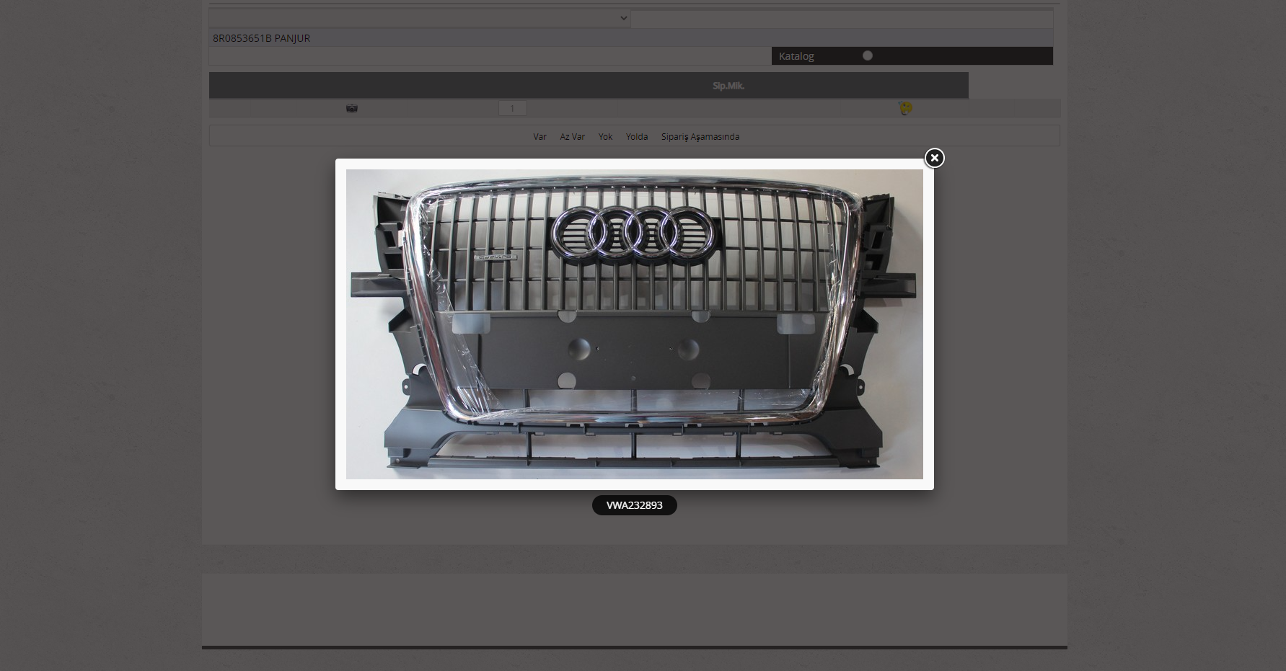This screenshot has width=1286, height=671.
Task: Click the 'Az Var' stock legend label
Action: tap(572, 136)
